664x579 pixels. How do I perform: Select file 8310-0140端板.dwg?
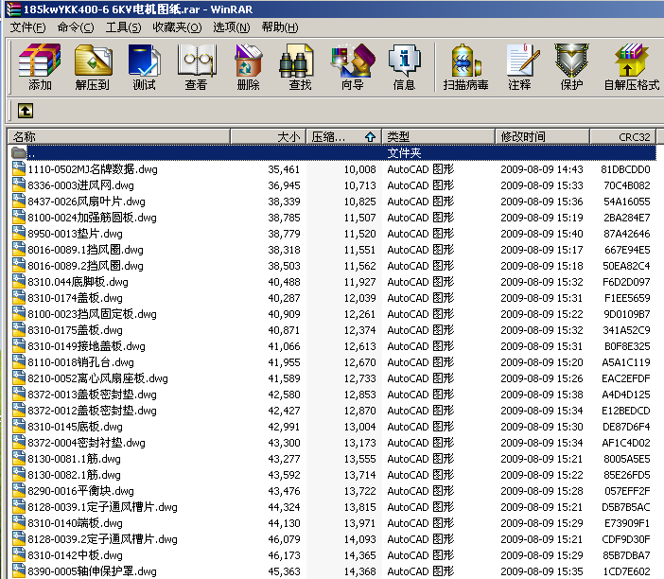[x=75, y=523]
